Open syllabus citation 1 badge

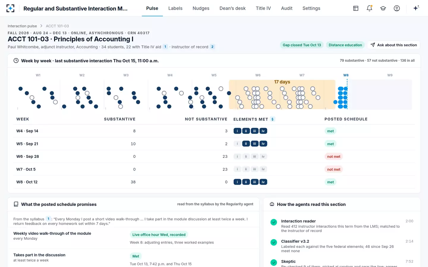point(48,219)
